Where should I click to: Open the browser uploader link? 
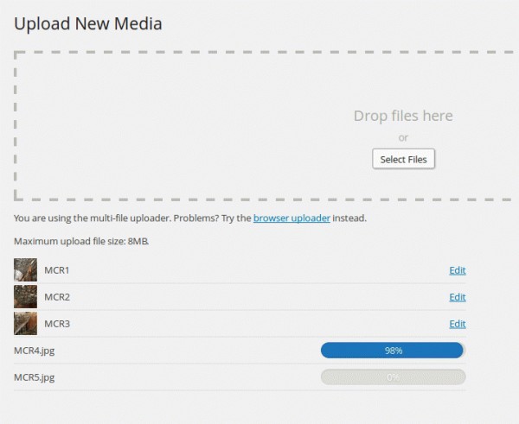coord(292,218)
